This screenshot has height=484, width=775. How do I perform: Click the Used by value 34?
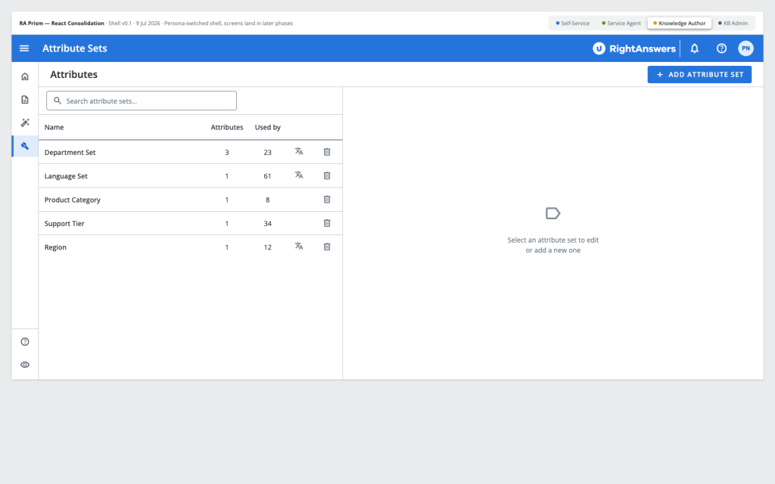[x=267, y=224]
